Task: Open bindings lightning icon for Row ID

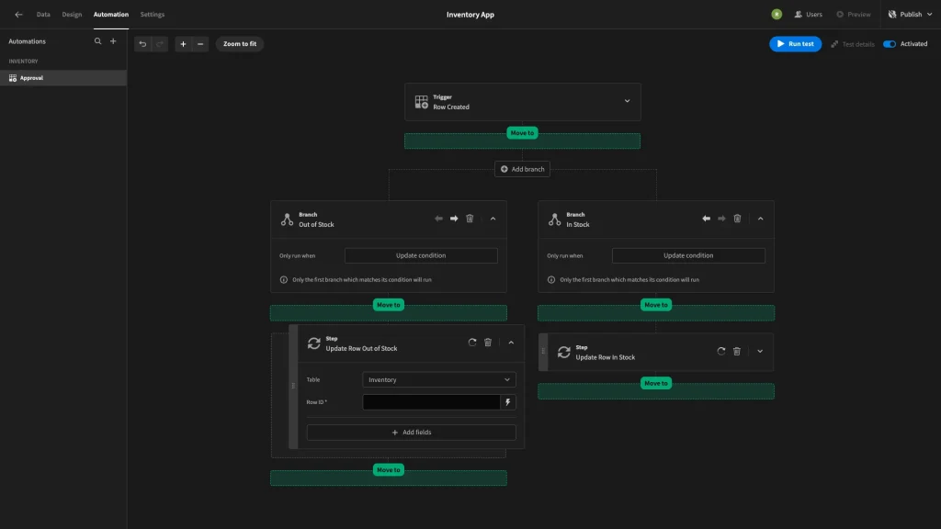Action: point(508,402)
